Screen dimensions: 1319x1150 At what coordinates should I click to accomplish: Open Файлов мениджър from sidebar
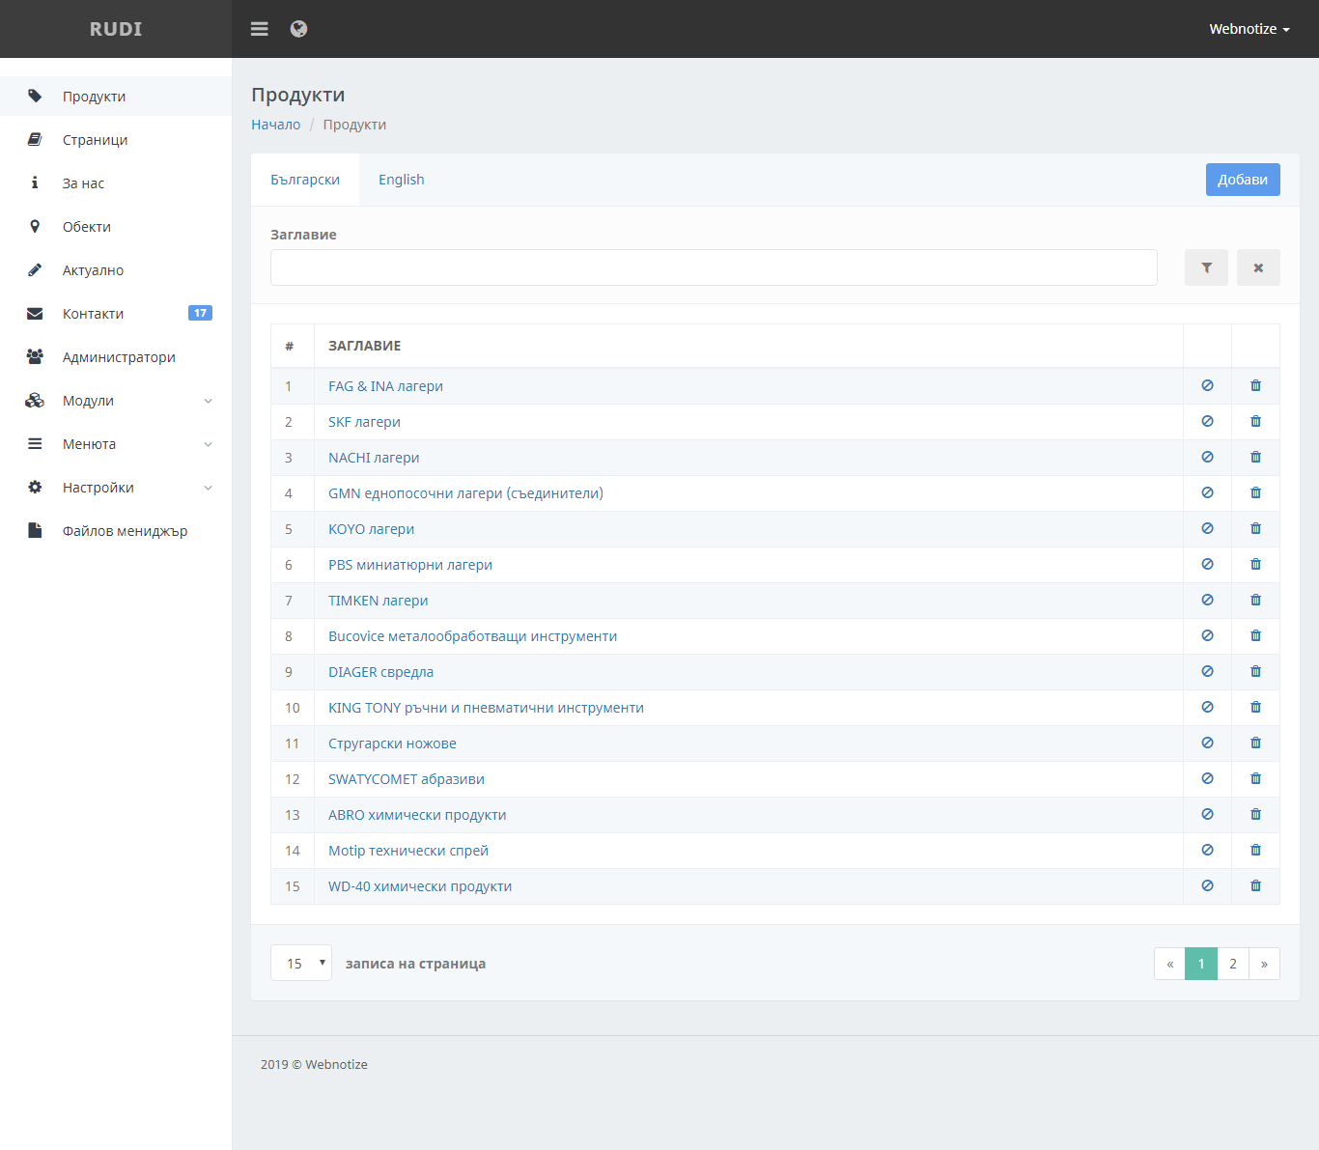(x=125, y=531)
